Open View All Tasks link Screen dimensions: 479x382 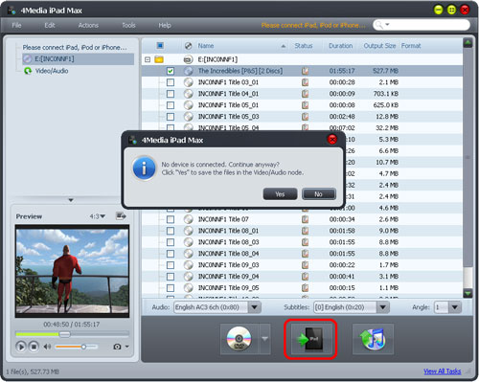point(443,371)
